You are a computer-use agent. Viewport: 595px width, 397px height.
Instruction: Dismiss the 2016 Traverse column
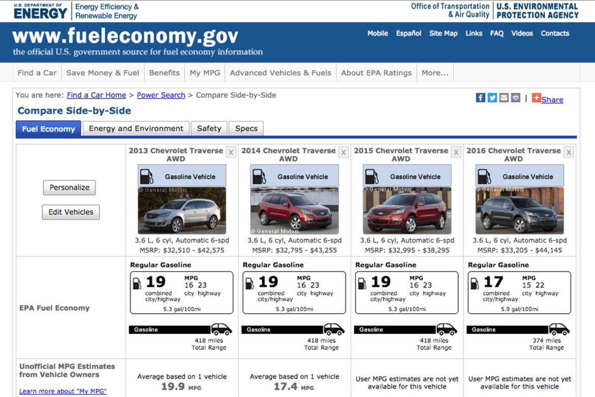[x=568, y=152]
